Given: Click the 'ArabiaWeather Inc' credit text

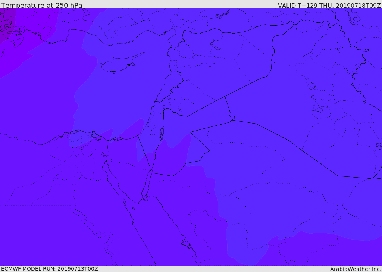Looking at the screenshot, I should point(356,269).
